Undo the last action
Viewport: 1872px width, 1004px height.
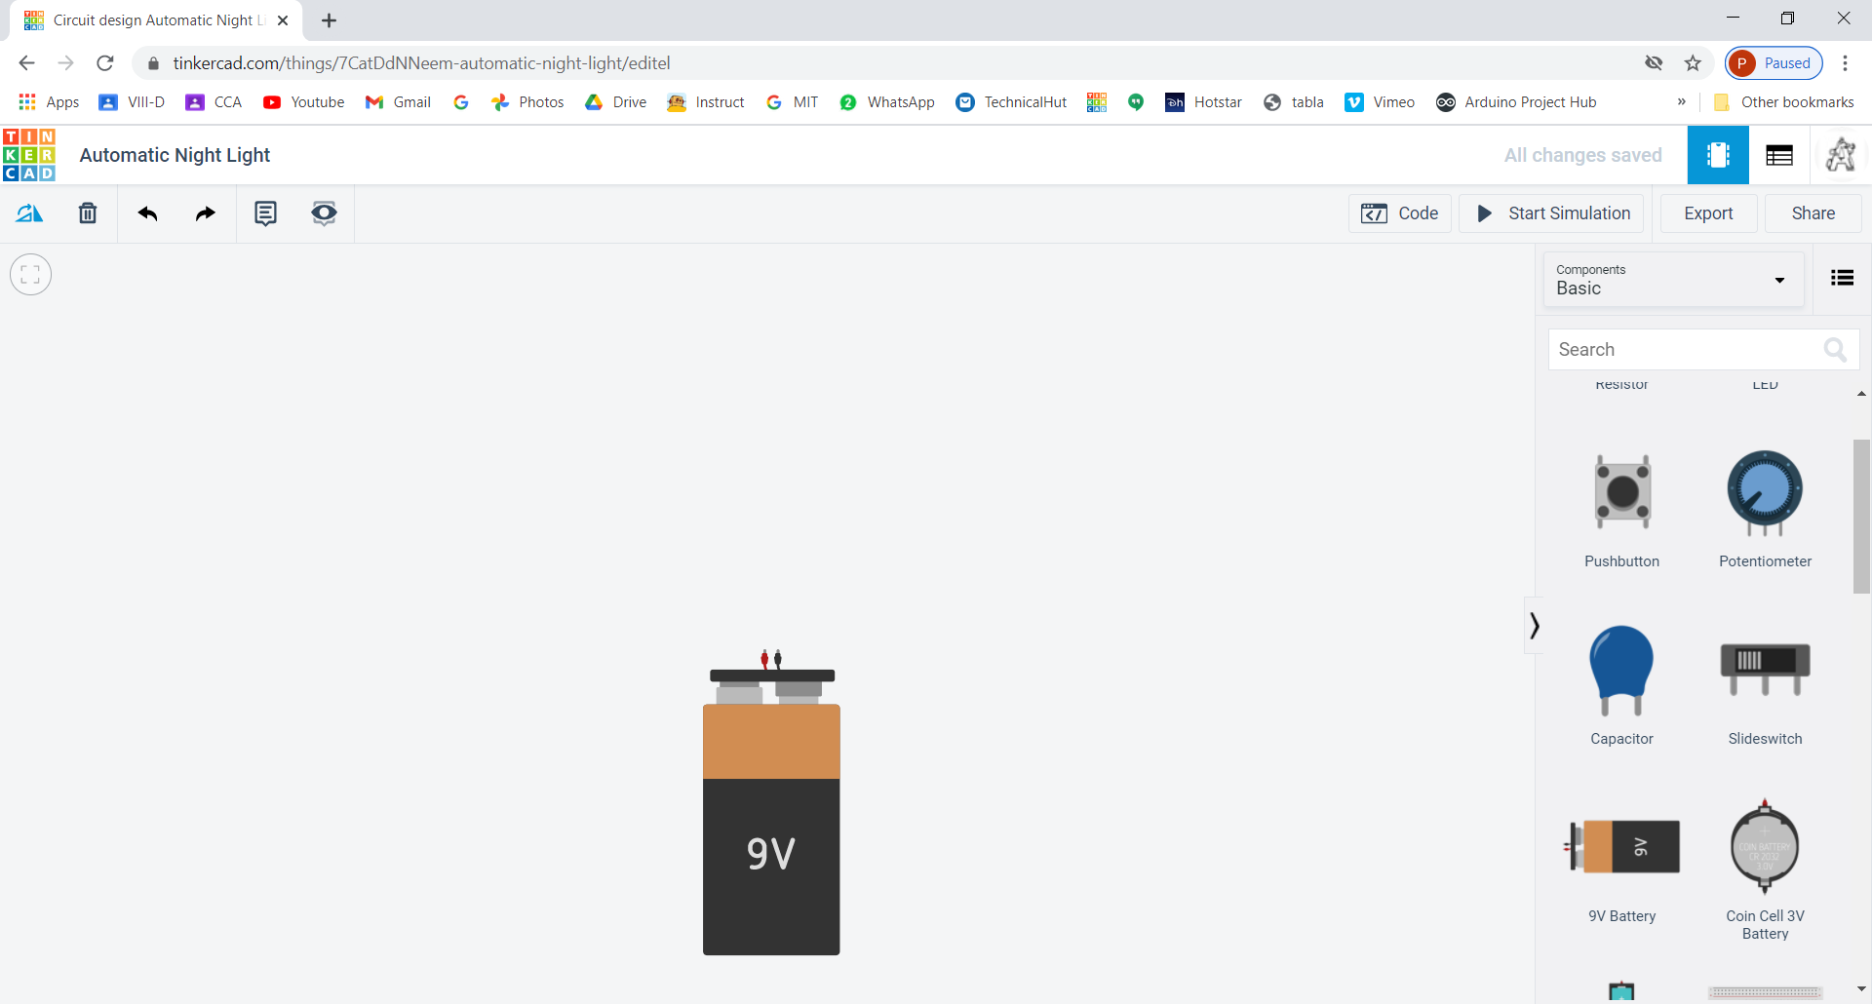(147, 212)
